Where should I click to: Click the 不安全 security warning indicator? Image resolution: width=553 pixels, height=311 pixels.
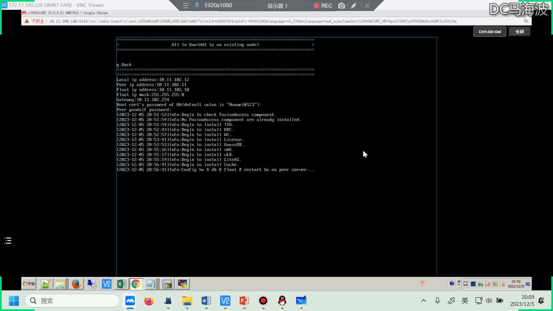click(x=35, y=21)
